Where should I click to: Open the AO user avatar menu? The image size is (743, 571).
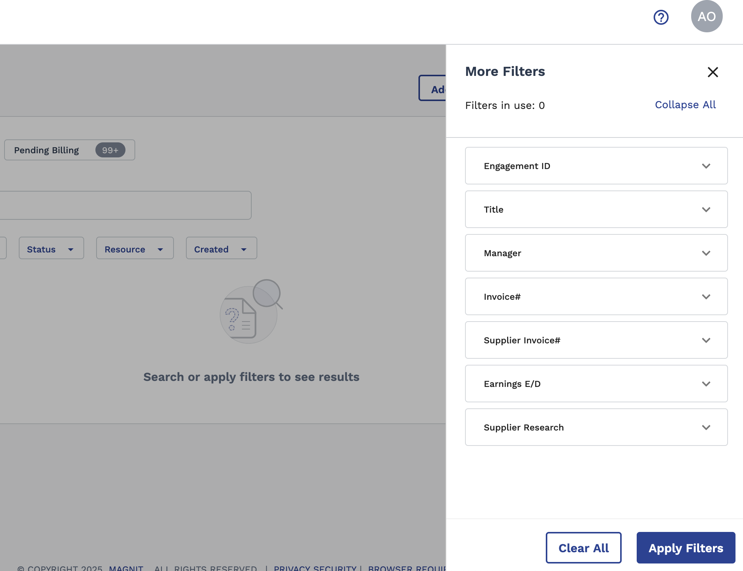tap(707, 17)
